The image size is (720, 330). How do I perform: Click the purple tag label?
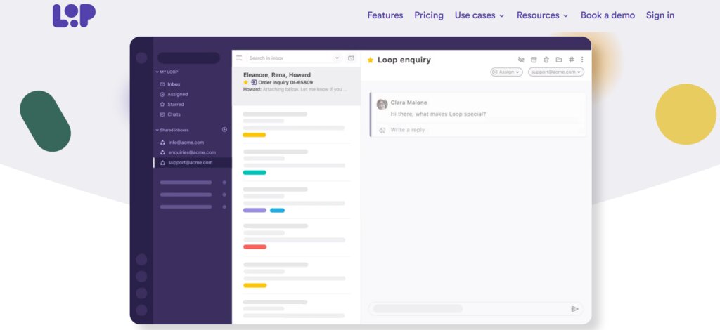tap(255, 211)
